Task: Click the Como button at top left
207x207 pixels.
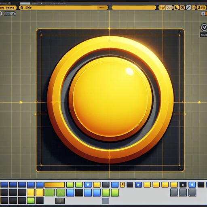Action: (8, 8)
